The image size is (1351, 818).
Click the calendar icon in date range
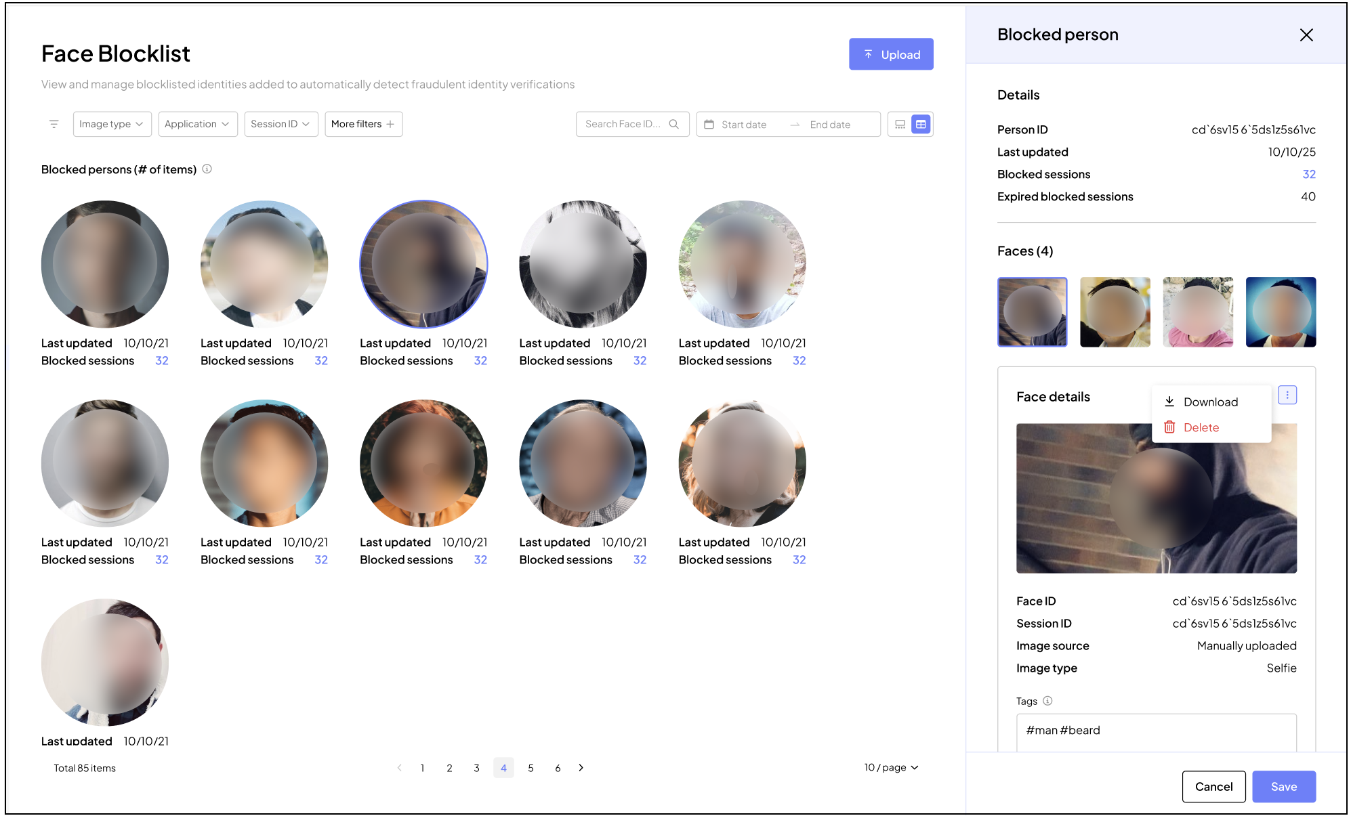pos(709,124)
